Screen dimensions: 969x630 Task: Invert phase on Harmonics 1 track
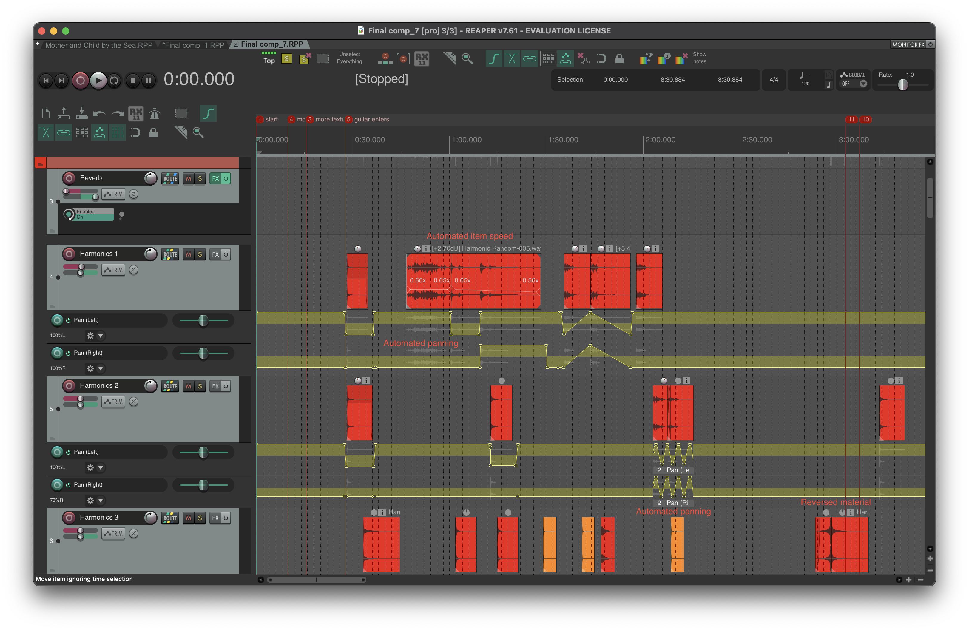(x=134, y=270)
